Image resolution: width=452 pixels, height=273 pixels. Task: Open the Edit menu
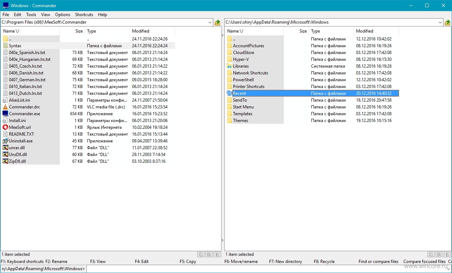pyautogui.click(x=18, y=15)
